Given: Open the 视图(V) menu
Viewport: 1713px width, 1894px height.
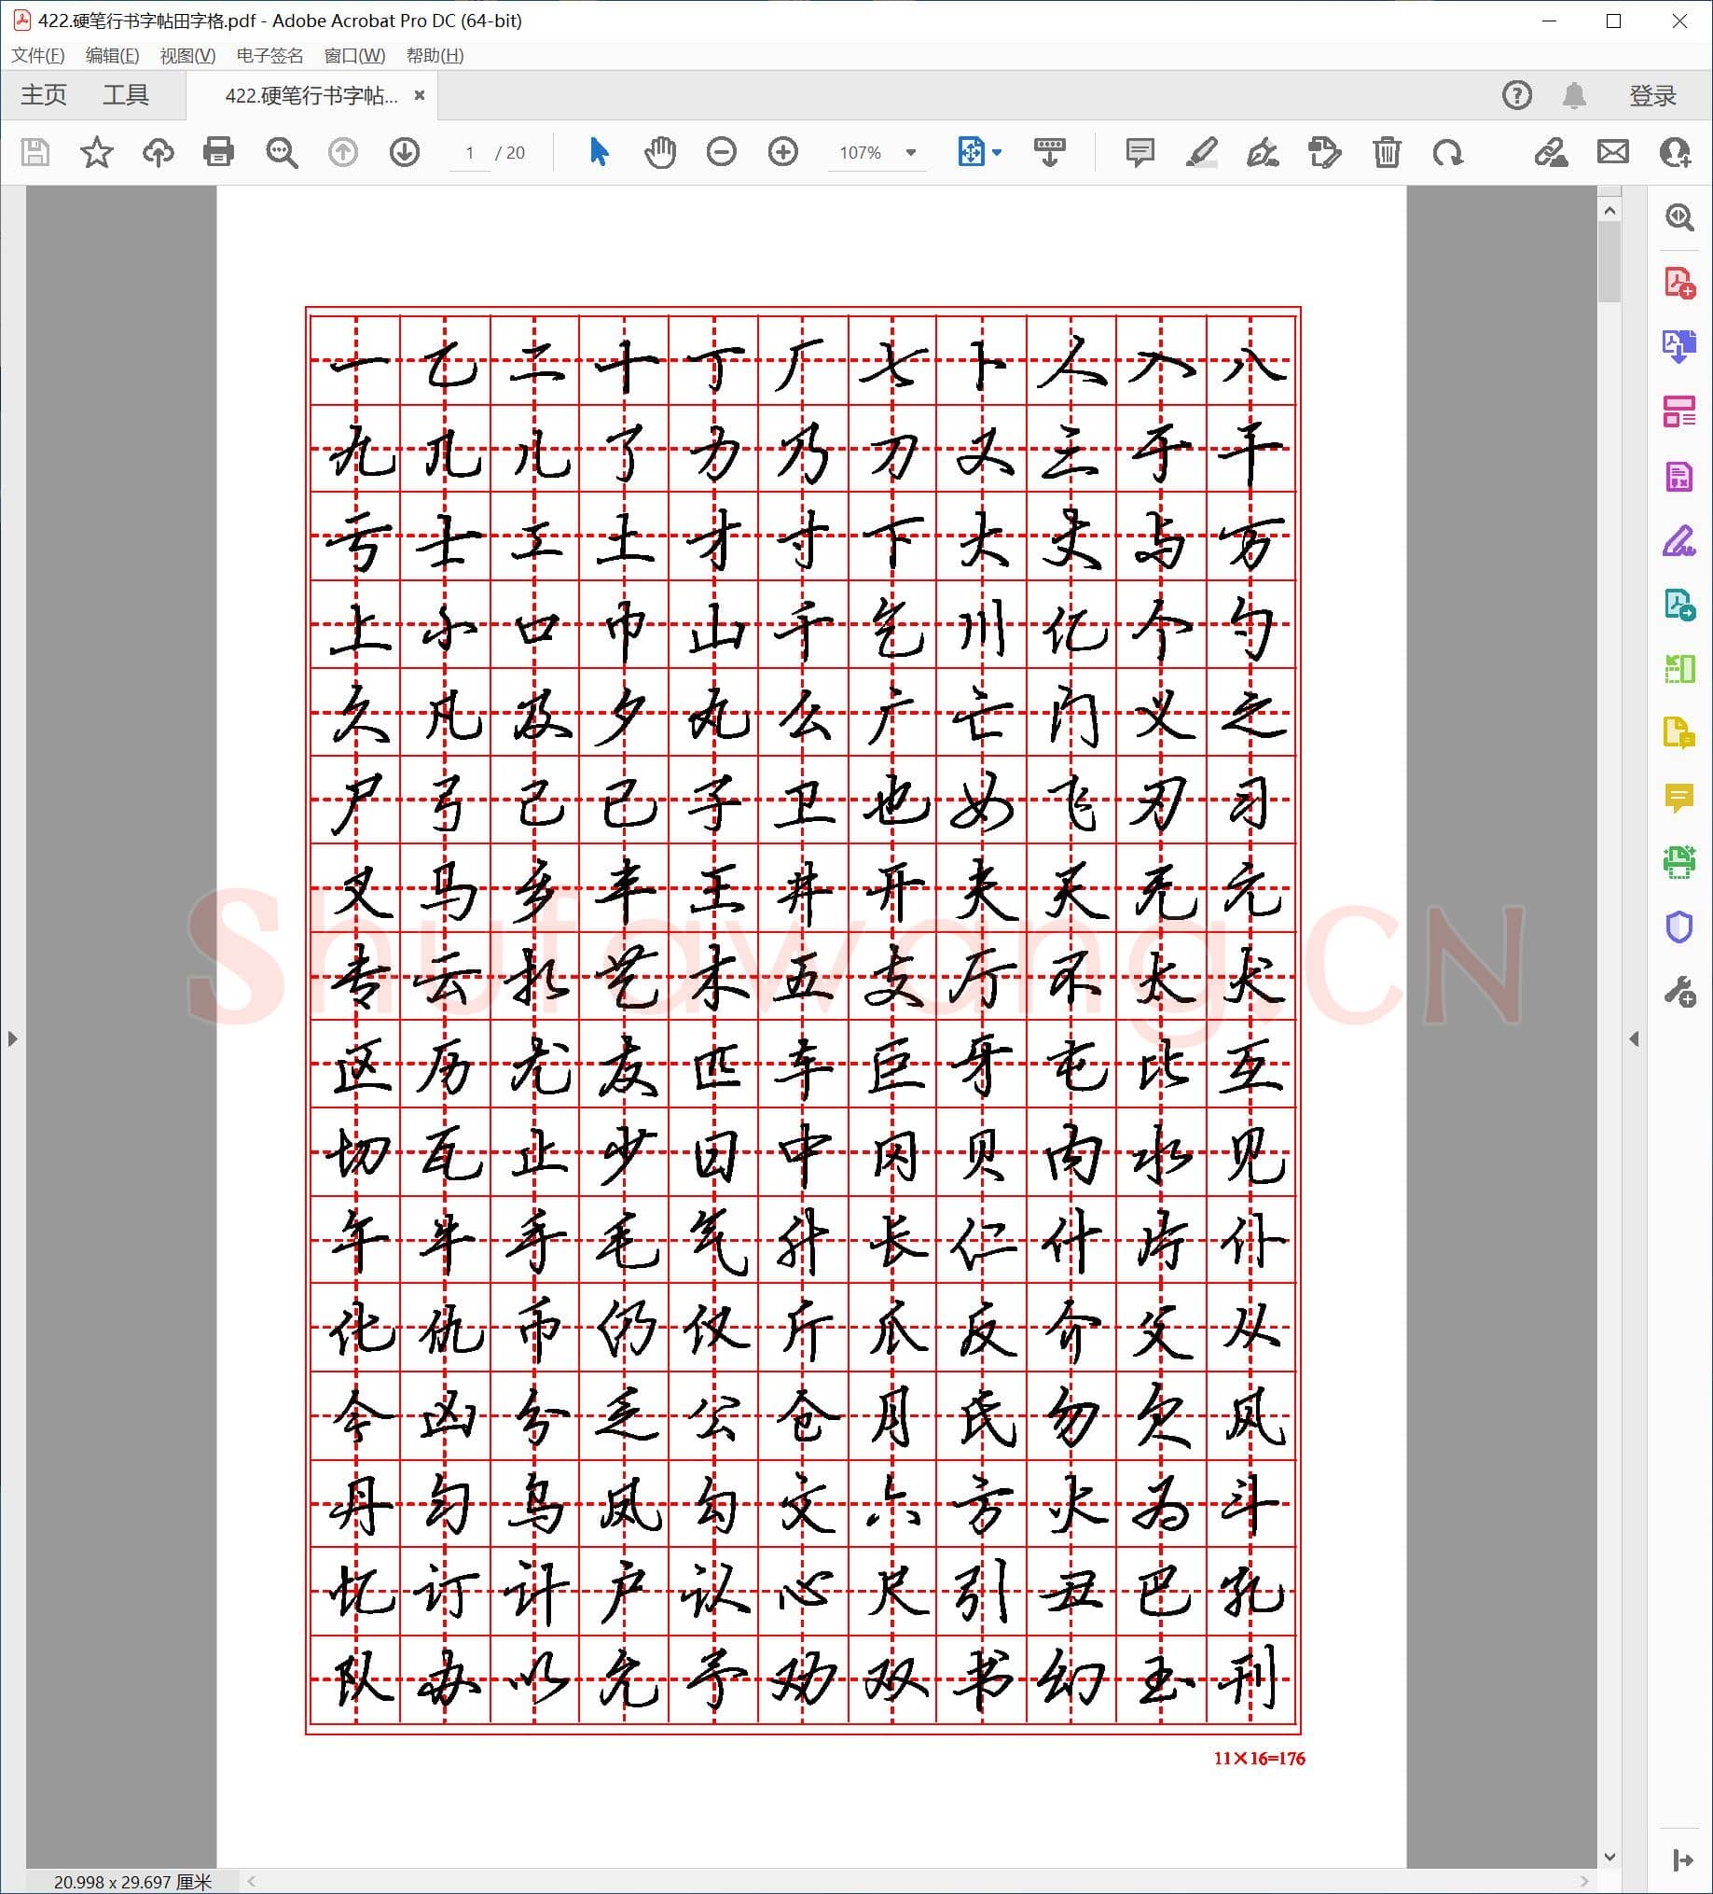Looking at the screenshot, I should [x=186, y=55].
